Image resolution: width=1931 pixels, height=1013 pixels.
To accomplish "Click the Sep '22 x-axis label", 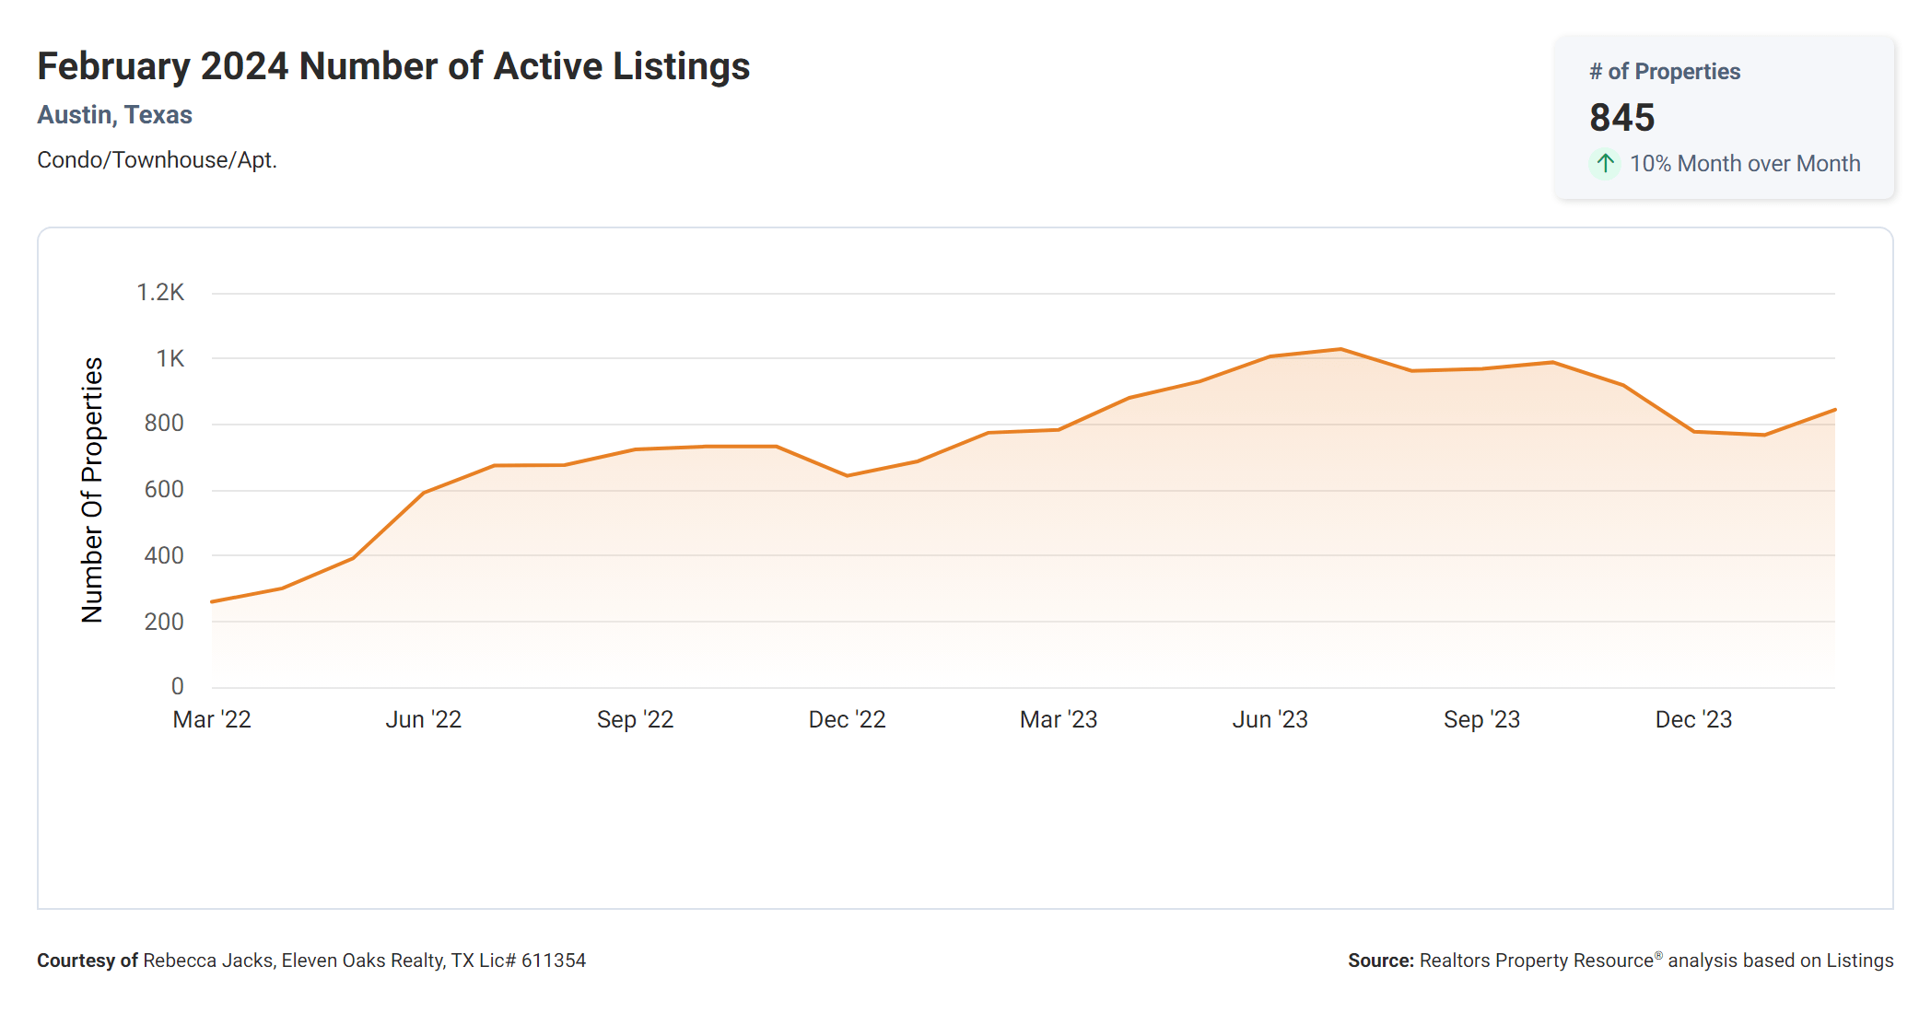I will point(635,719).
